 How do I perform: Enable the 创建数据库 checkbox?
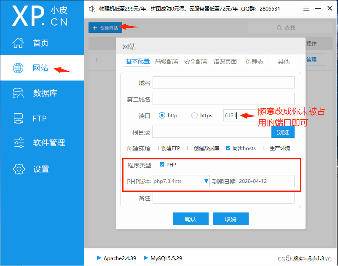(189, 148)
